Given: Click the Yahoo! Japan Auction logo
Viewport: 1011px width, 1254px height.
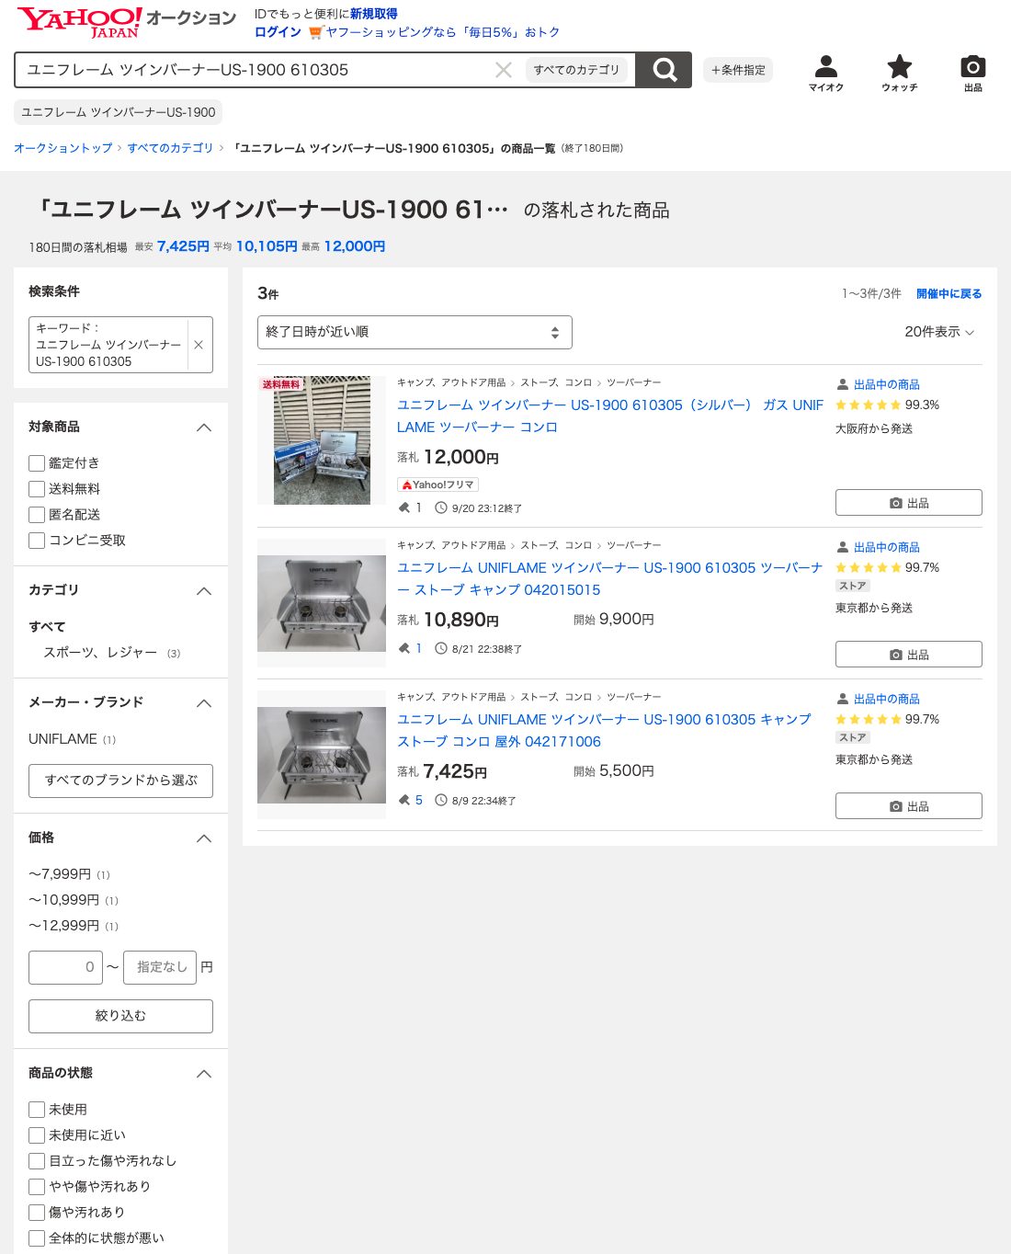Looking at the screenshot, I should (126, 20).
